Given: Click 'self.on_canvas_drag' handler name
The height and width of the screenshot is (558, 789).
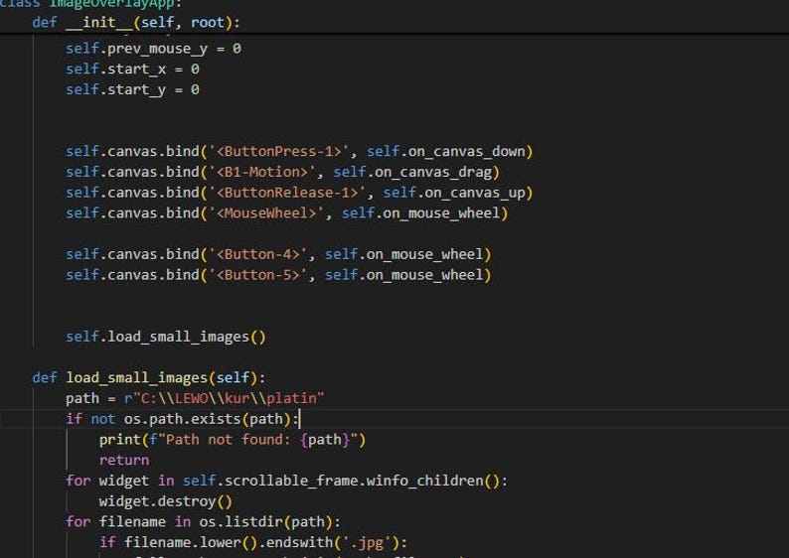Looking at the screenshot, I should pyautogui.click(x=412, y=172).
